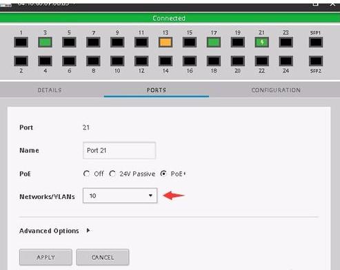
Task: Edit the port Name field
Action: tap(119, 150)
